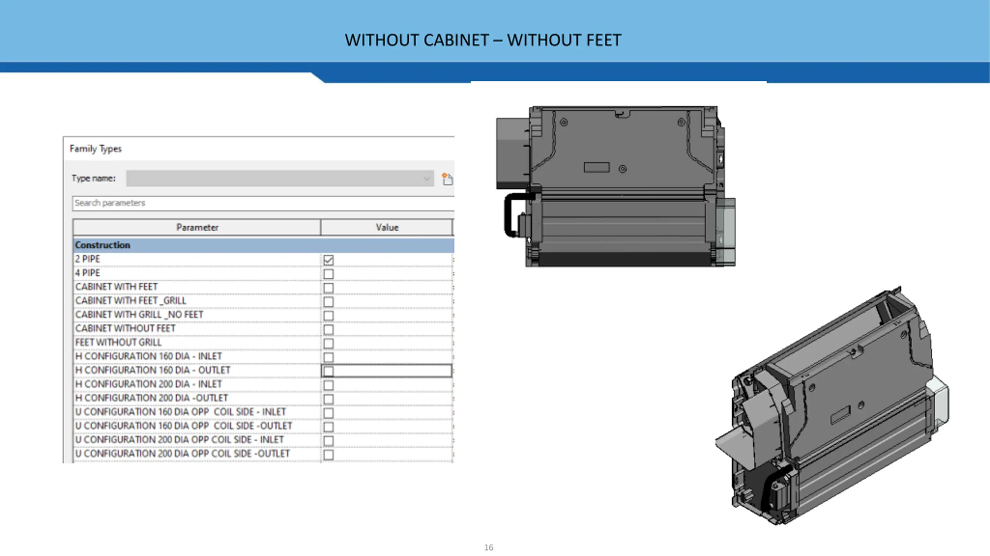Screen dimensions: 990x556
Task: Check the CABINET WITH FEET checkbox
Action: [328, 288]
